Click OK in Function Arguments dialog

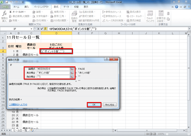point(94,105)
